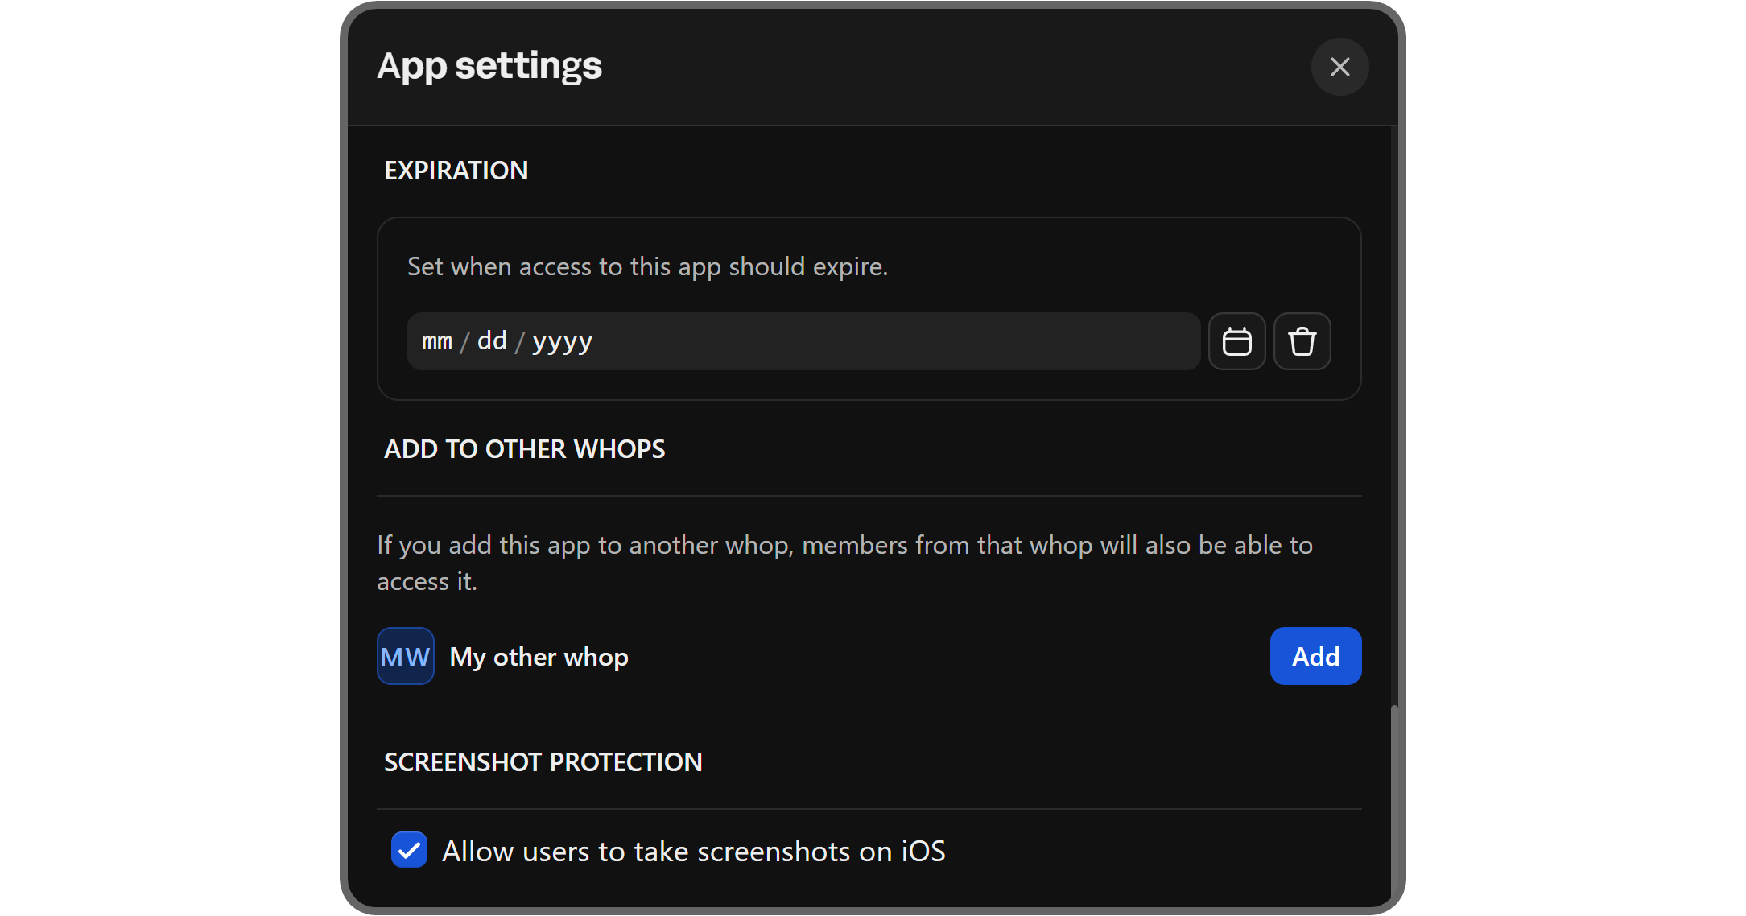This screenshot has width=1746, height=916.
Task: Uncheck Allow users to take screenshots on iOS
Action: (x=409, y=850)
